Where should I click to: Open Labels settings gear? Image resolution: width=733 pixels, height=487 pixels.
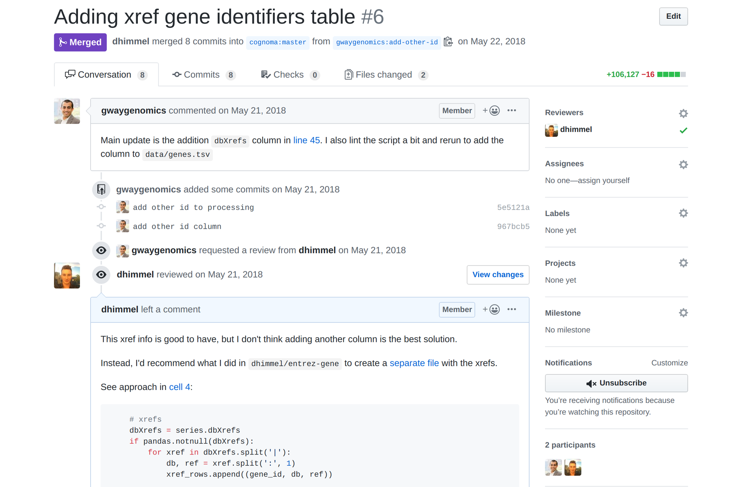(x=683, y=213)
